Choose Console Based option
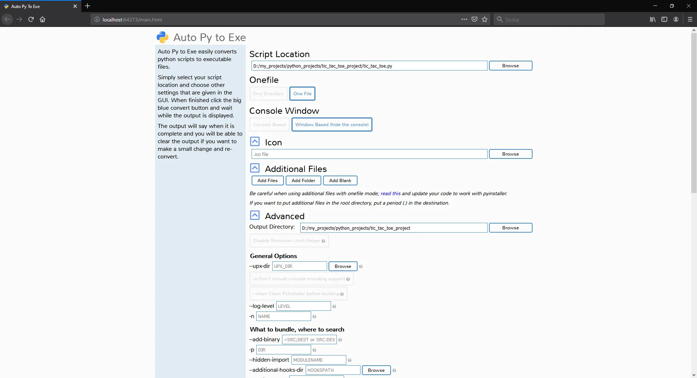This screenshot has width=697, height=378. [x=269, y=125]
